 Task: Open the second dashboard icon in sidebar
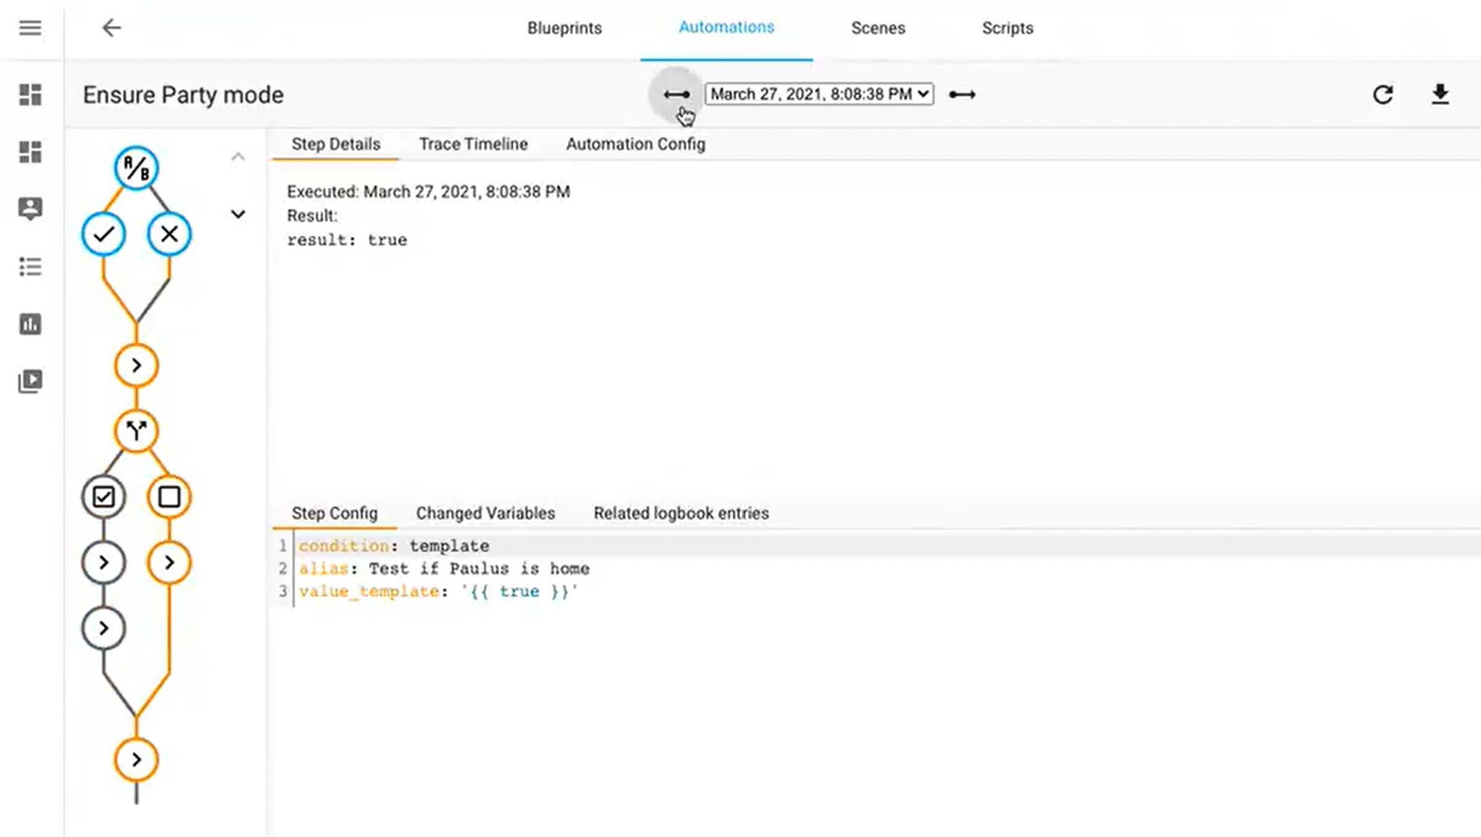pyautogui.click(x=30, y=152)
